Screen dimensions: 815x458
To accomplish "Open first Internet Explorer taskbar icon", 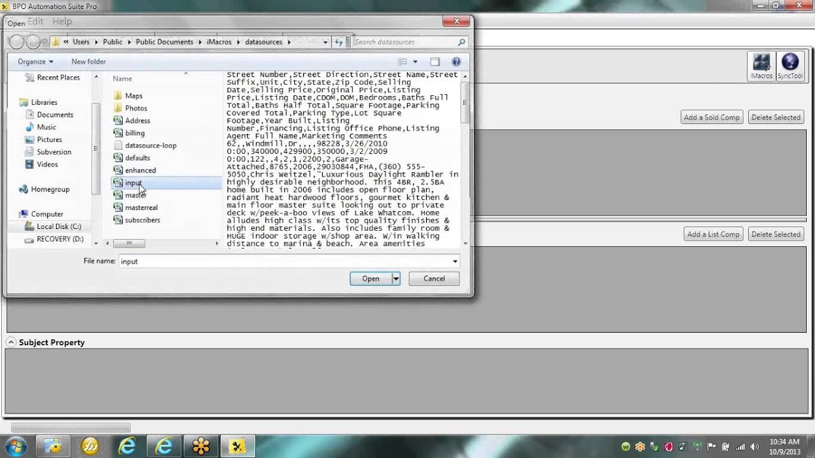I will pos(127,446).
